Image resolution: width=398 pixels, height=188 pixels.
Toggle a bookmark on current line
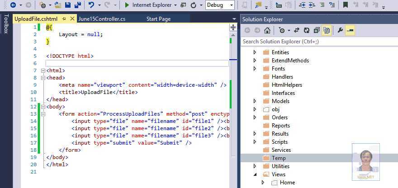click(x=346, y=5)
